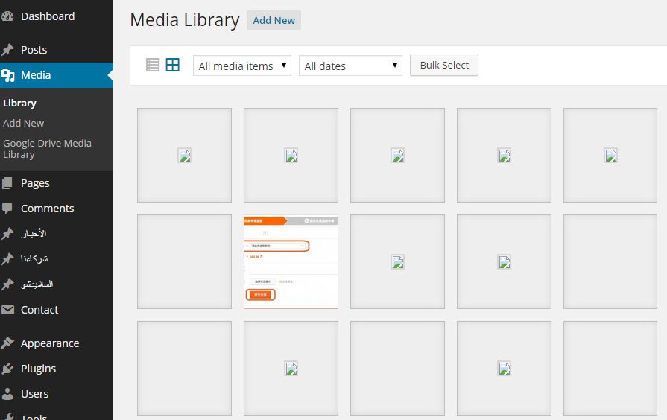This screenshot has width=667, height=420.
Task: Click the Add New button beside title
Action: coord(274,20)
